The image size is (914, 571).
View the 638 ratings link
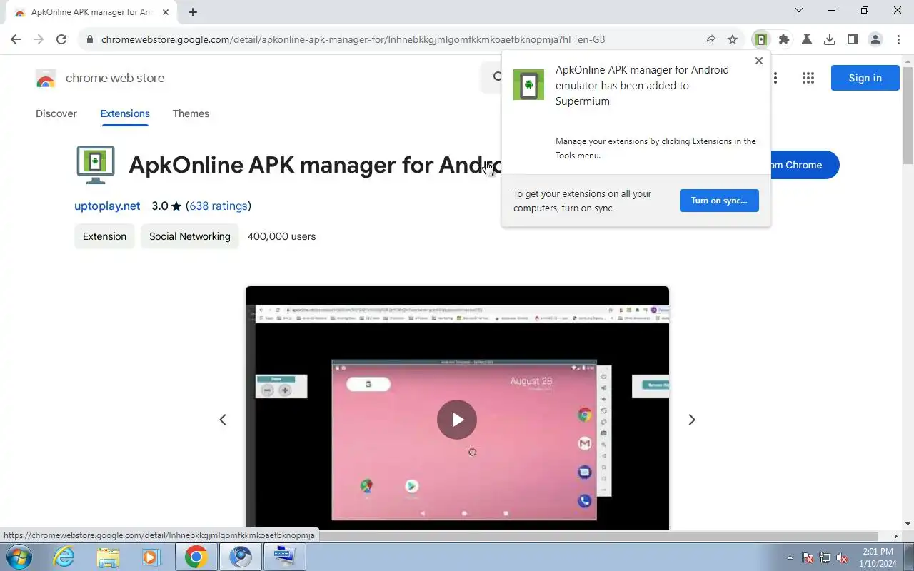pyautogui.click(x=219, y=206)
